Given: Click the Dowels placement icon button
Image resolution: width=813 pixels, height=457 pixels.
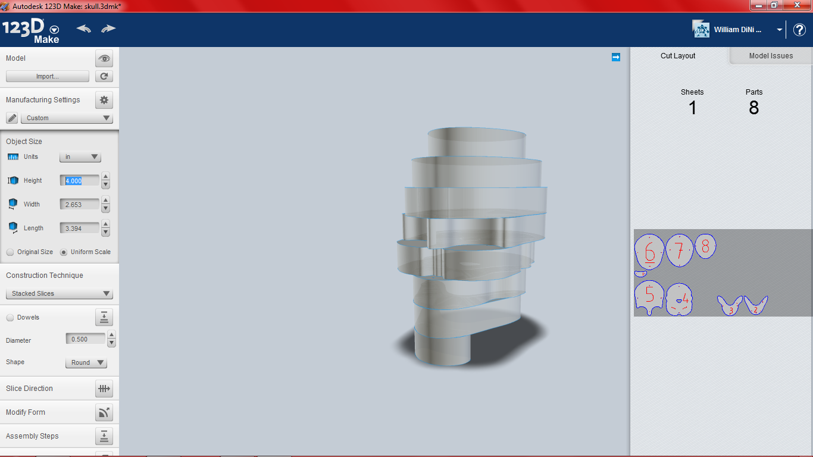Looking at the screenshot, I should [104, 317].
